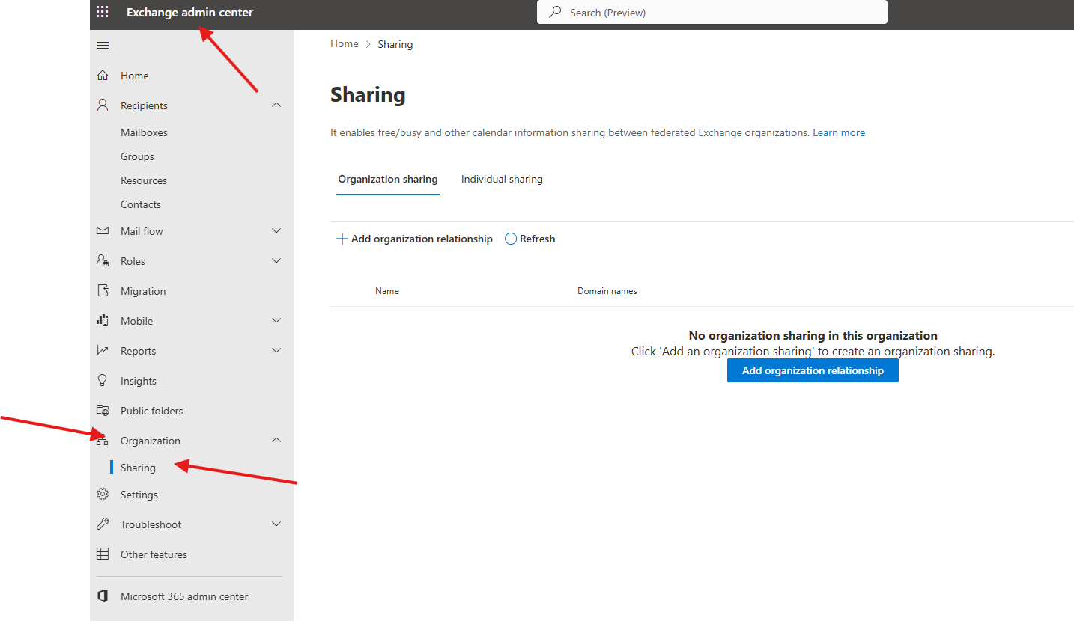Click the Roles icon in sidebar

click(103, 261)
